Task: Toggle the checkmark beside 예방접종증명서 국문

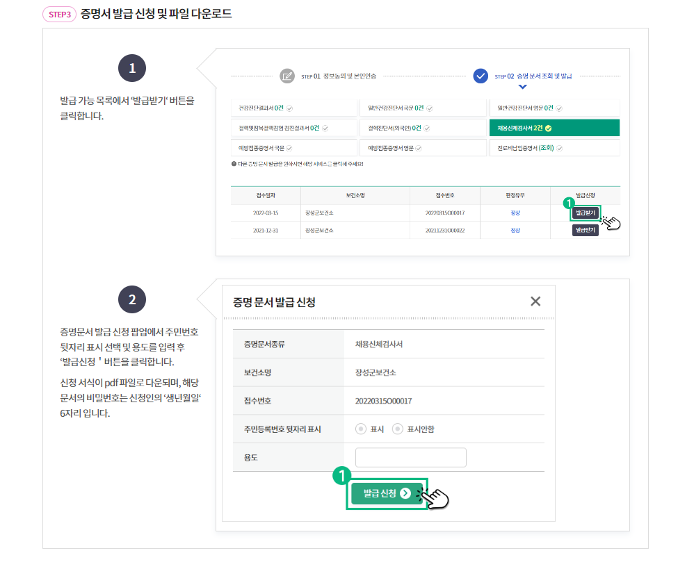Action: pos(291,147)
